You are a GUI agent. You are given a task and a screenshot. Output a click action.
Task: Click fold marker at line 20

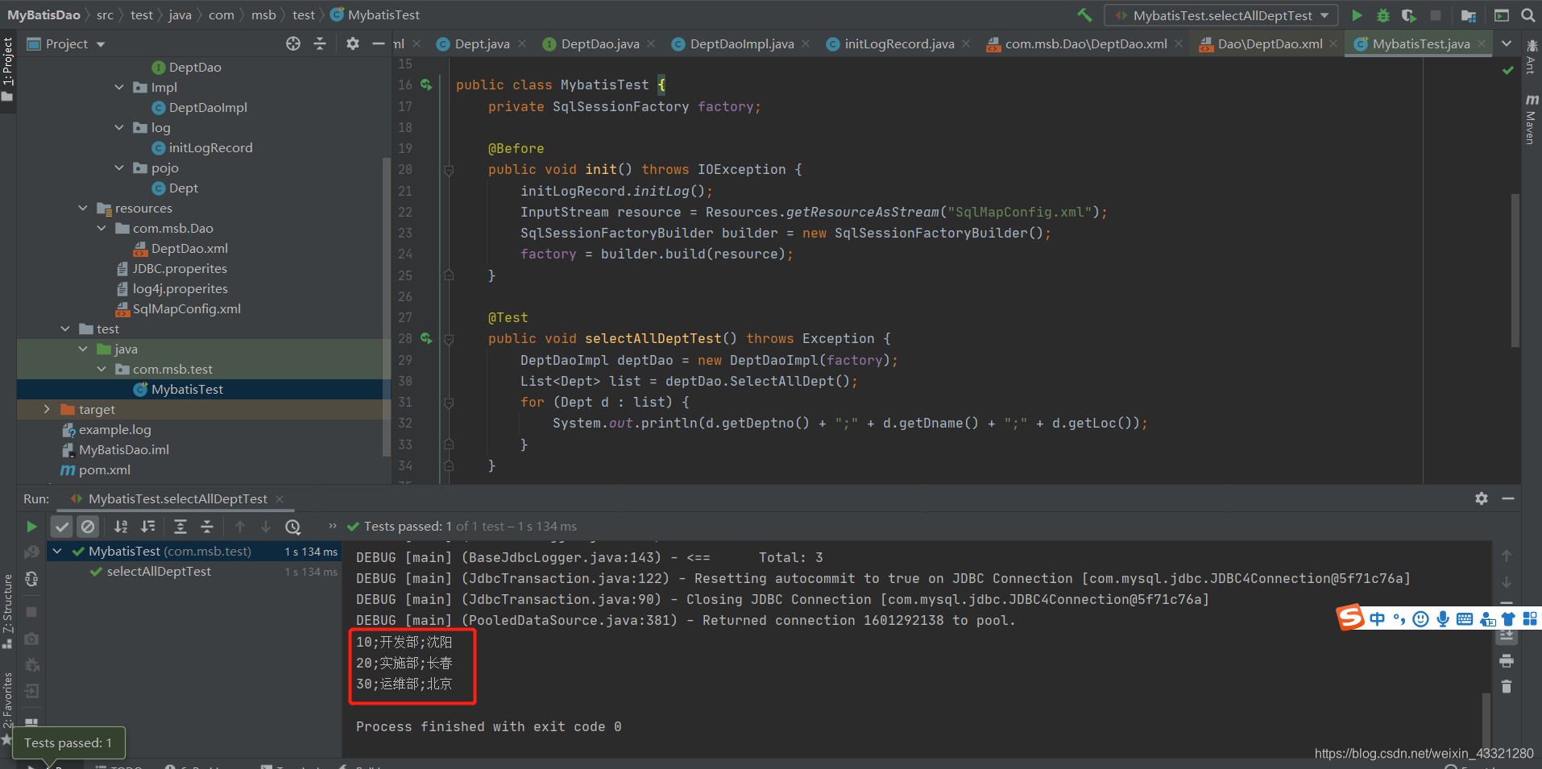click(x=449, y=170)
